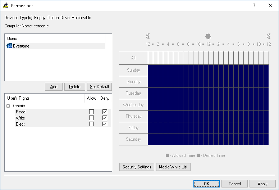Screen dimensions: 279x190
Task: Enable the Allow checkbox for Read
Action: click(92, 112)
